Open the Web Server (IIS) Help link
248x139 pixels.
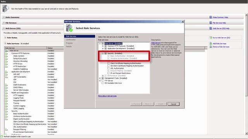coord(221,28)
